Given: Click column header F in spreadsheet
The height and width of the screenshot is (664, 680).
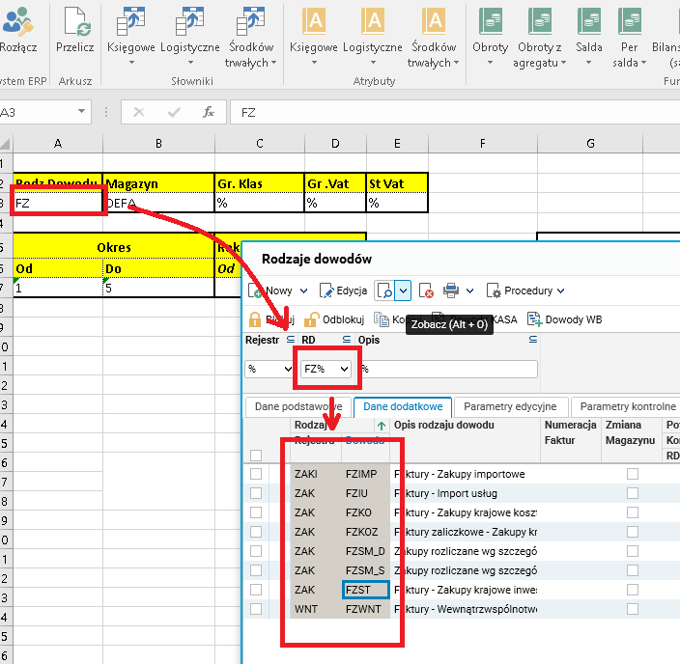Looking at the screenshot, I should [483, 144].
